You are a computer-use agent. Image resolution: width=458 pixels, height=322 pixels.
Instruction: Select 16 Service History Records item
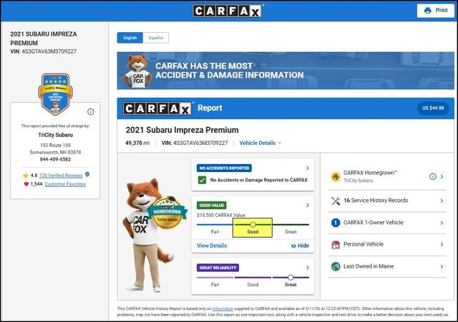coord(387,201)
